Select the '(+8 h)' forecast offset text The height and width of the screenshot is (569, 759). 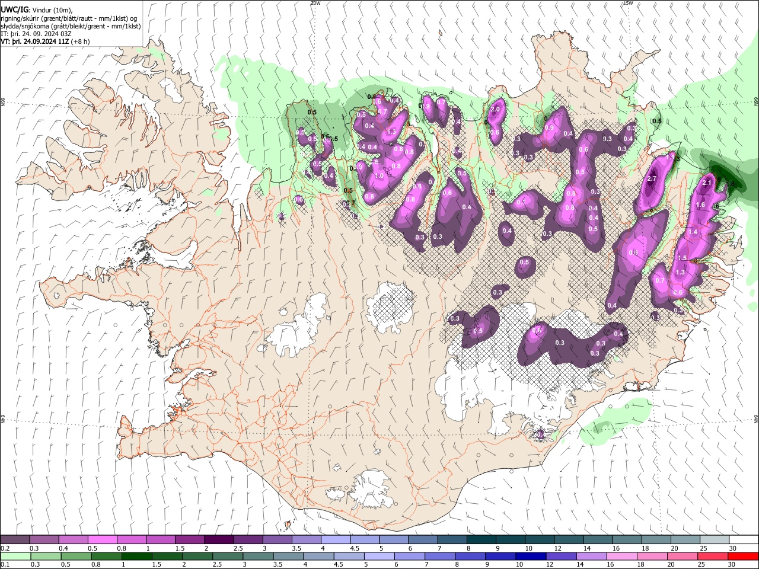pyautogui.click(x=80, y=41)
